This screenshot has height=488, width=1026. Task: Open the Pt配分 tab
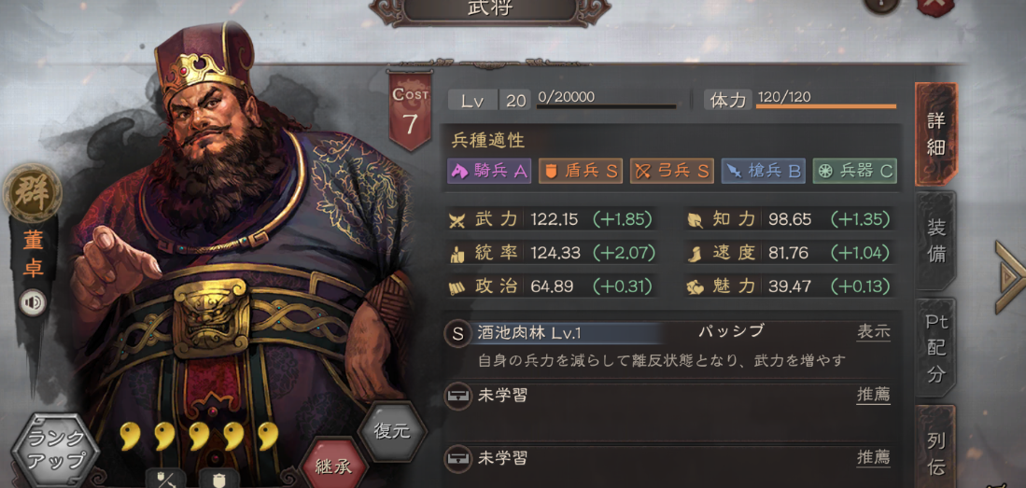point(935,347)
